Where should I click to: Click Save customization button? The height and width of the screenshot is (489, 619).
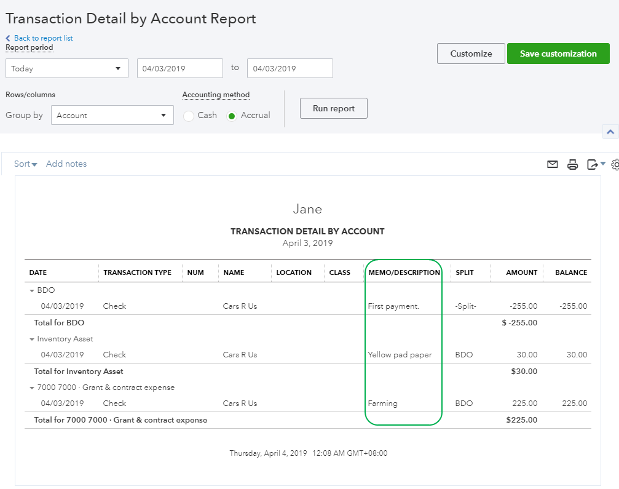(x=558, y=54)
